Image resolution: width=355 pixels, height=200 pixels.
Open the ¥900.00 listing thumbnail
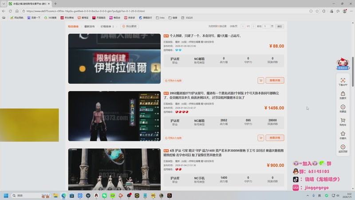click(x=114, y=169)
